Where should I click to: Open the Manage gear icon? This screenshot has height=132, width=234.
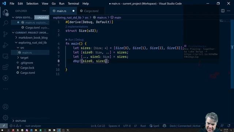point(5,118)
